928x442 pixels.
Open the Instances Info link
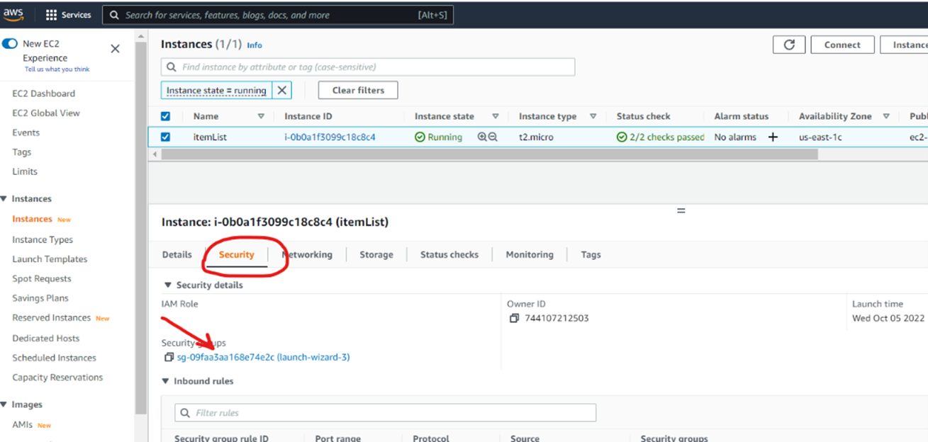click(x=255, y=45)
